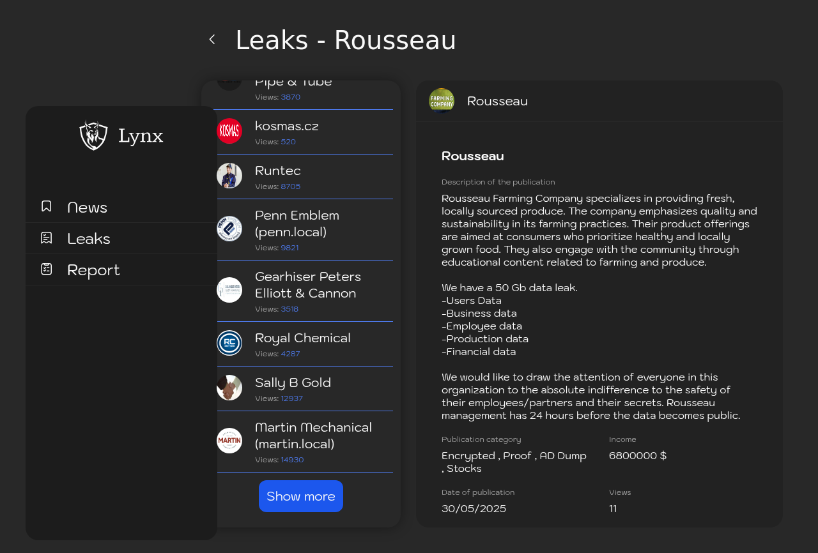
Task: Click the Show more button
Action: [x=301, y=496]
